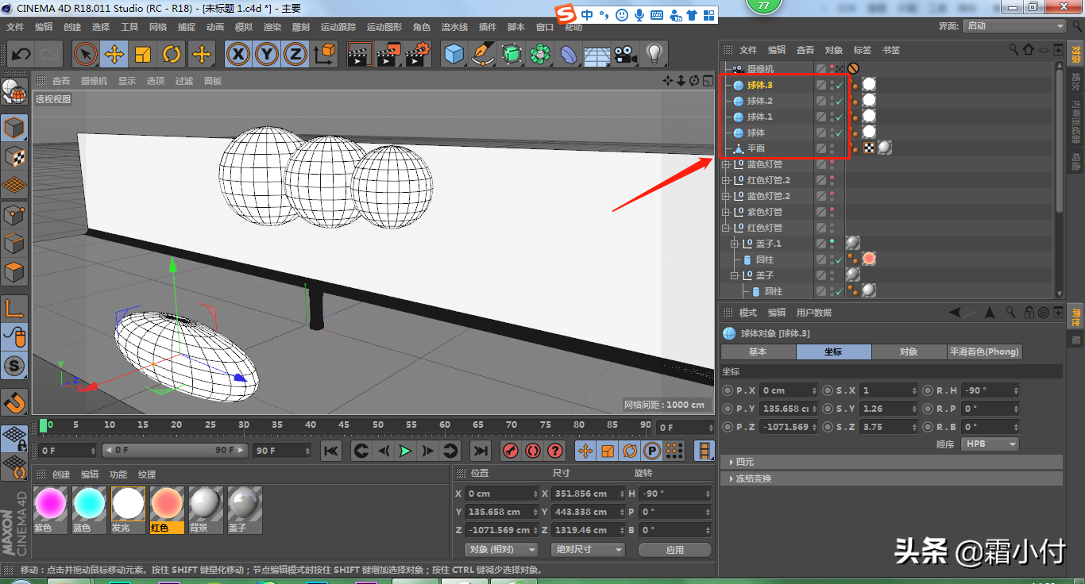
Task: Add a Cube primitive object
Action: 454,55
